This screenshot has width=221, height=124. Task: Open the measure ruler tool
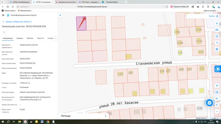click(217, 30)
